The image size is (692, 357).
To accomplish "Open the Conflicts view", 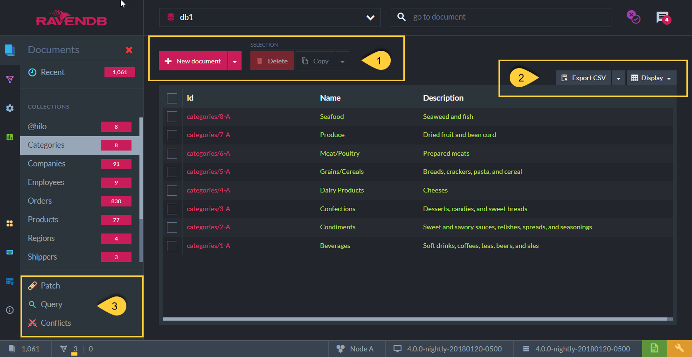I will 49,323.
